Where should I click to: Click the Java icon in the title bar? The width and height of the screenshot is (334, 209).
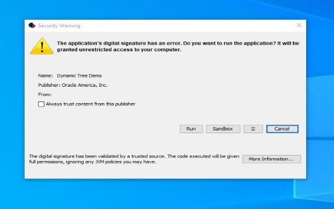(x=32, y=26)
